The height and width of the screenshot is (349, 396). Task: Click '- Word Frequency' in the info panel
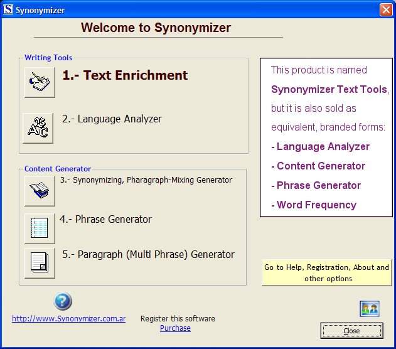pos(314,205)
